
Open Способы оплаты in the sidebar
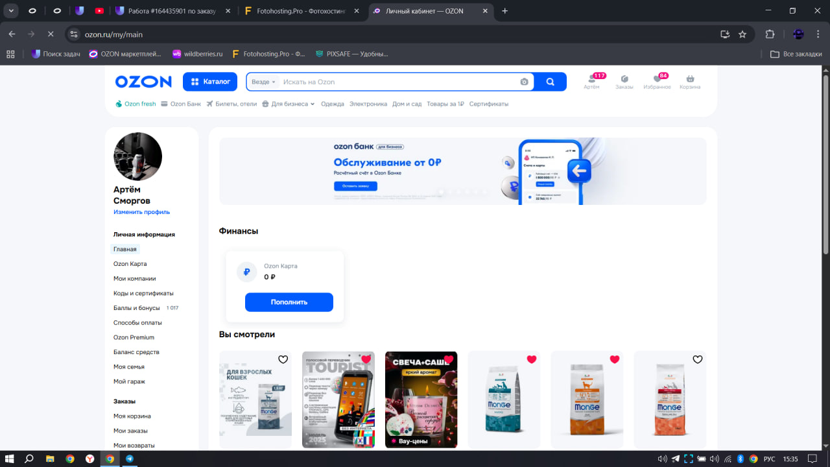[x=137, y=322]
